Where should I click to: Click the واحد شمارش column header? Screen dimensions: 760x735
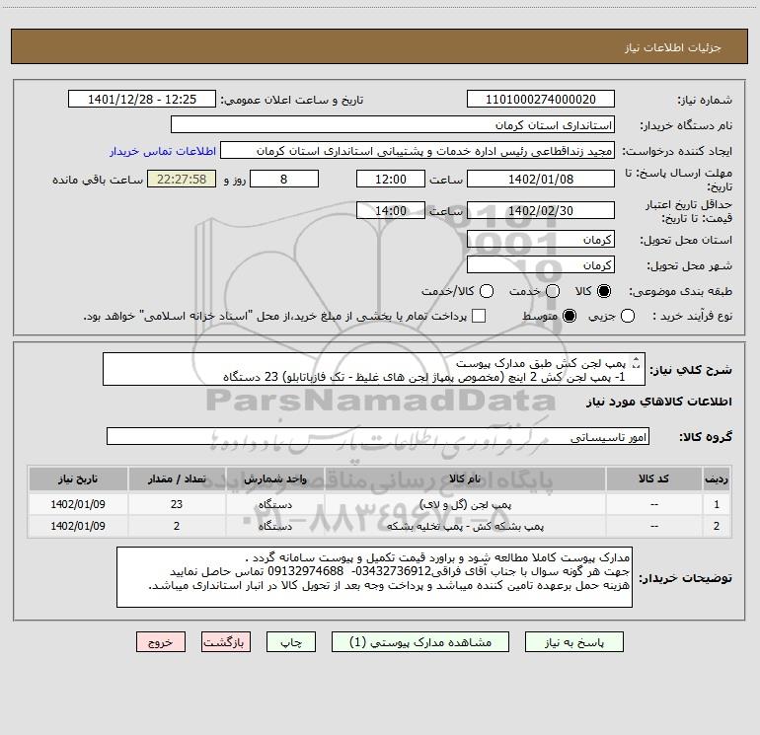[274, 478]
